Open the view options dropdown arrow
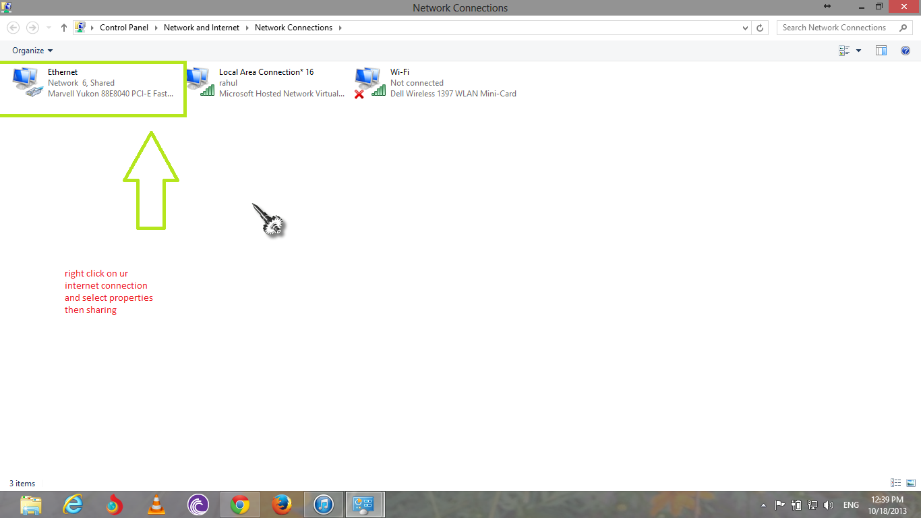Screen dimensions: 921x518 pos(858,51)
